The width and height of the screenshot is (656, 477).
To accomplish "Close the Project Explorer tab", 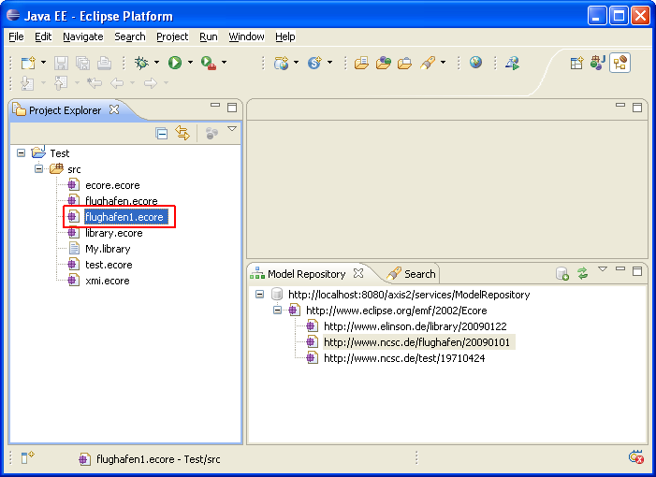I will tap(114, 109).
